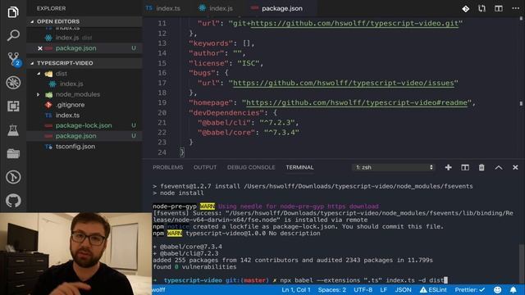Viewport: 525px width, 295px height.
Task: Open the Problems panel tab
Action: 168,167
